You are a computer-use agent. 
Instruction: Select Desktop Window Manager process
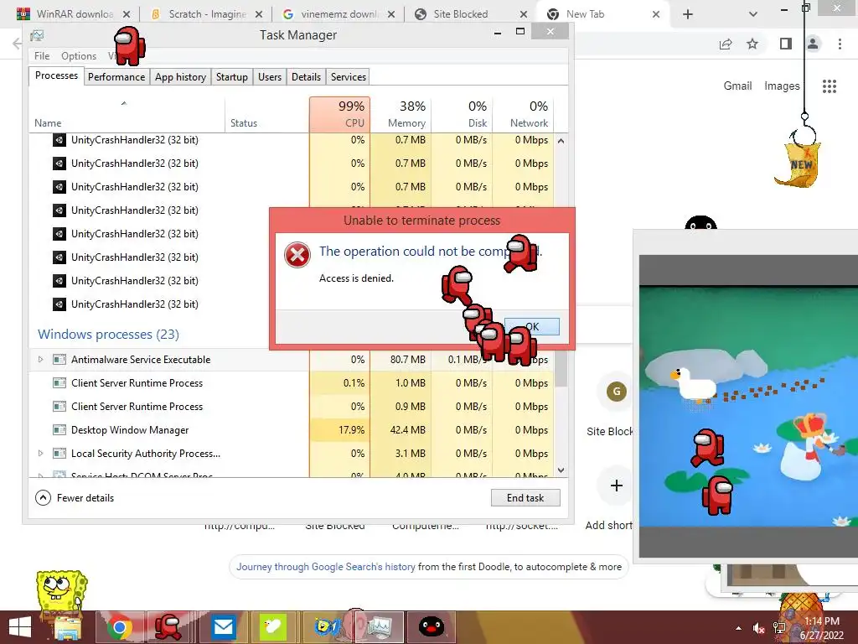(291, 430)
